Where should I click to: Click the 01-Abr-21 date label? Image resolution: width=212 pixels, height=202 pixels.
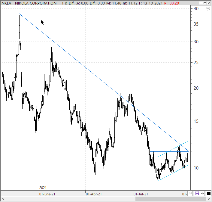pyautogui.click(x=94, y=194)
